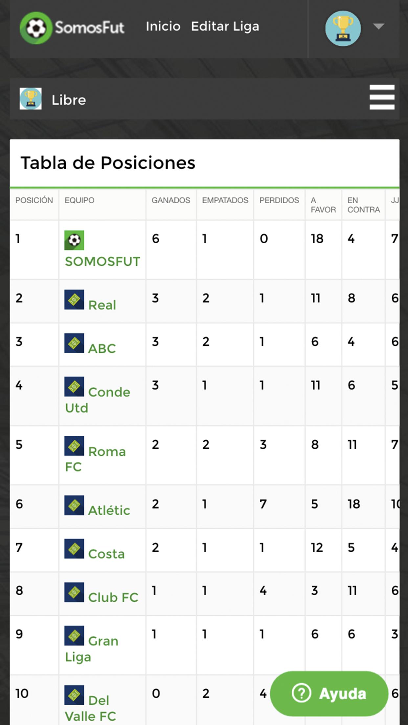
Task: Open the trophy profile avatar
Action: (x=343, y=28)
